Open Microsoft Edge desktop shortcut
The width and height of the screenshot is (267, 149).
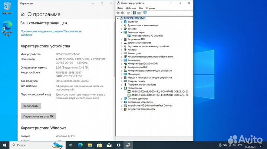pyautogui.click(x=7, y=28)
